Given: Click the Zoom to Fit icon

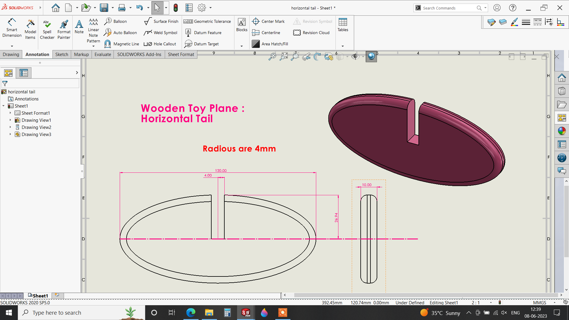Looking at the screenshot, I should click(x=272, y=56).
